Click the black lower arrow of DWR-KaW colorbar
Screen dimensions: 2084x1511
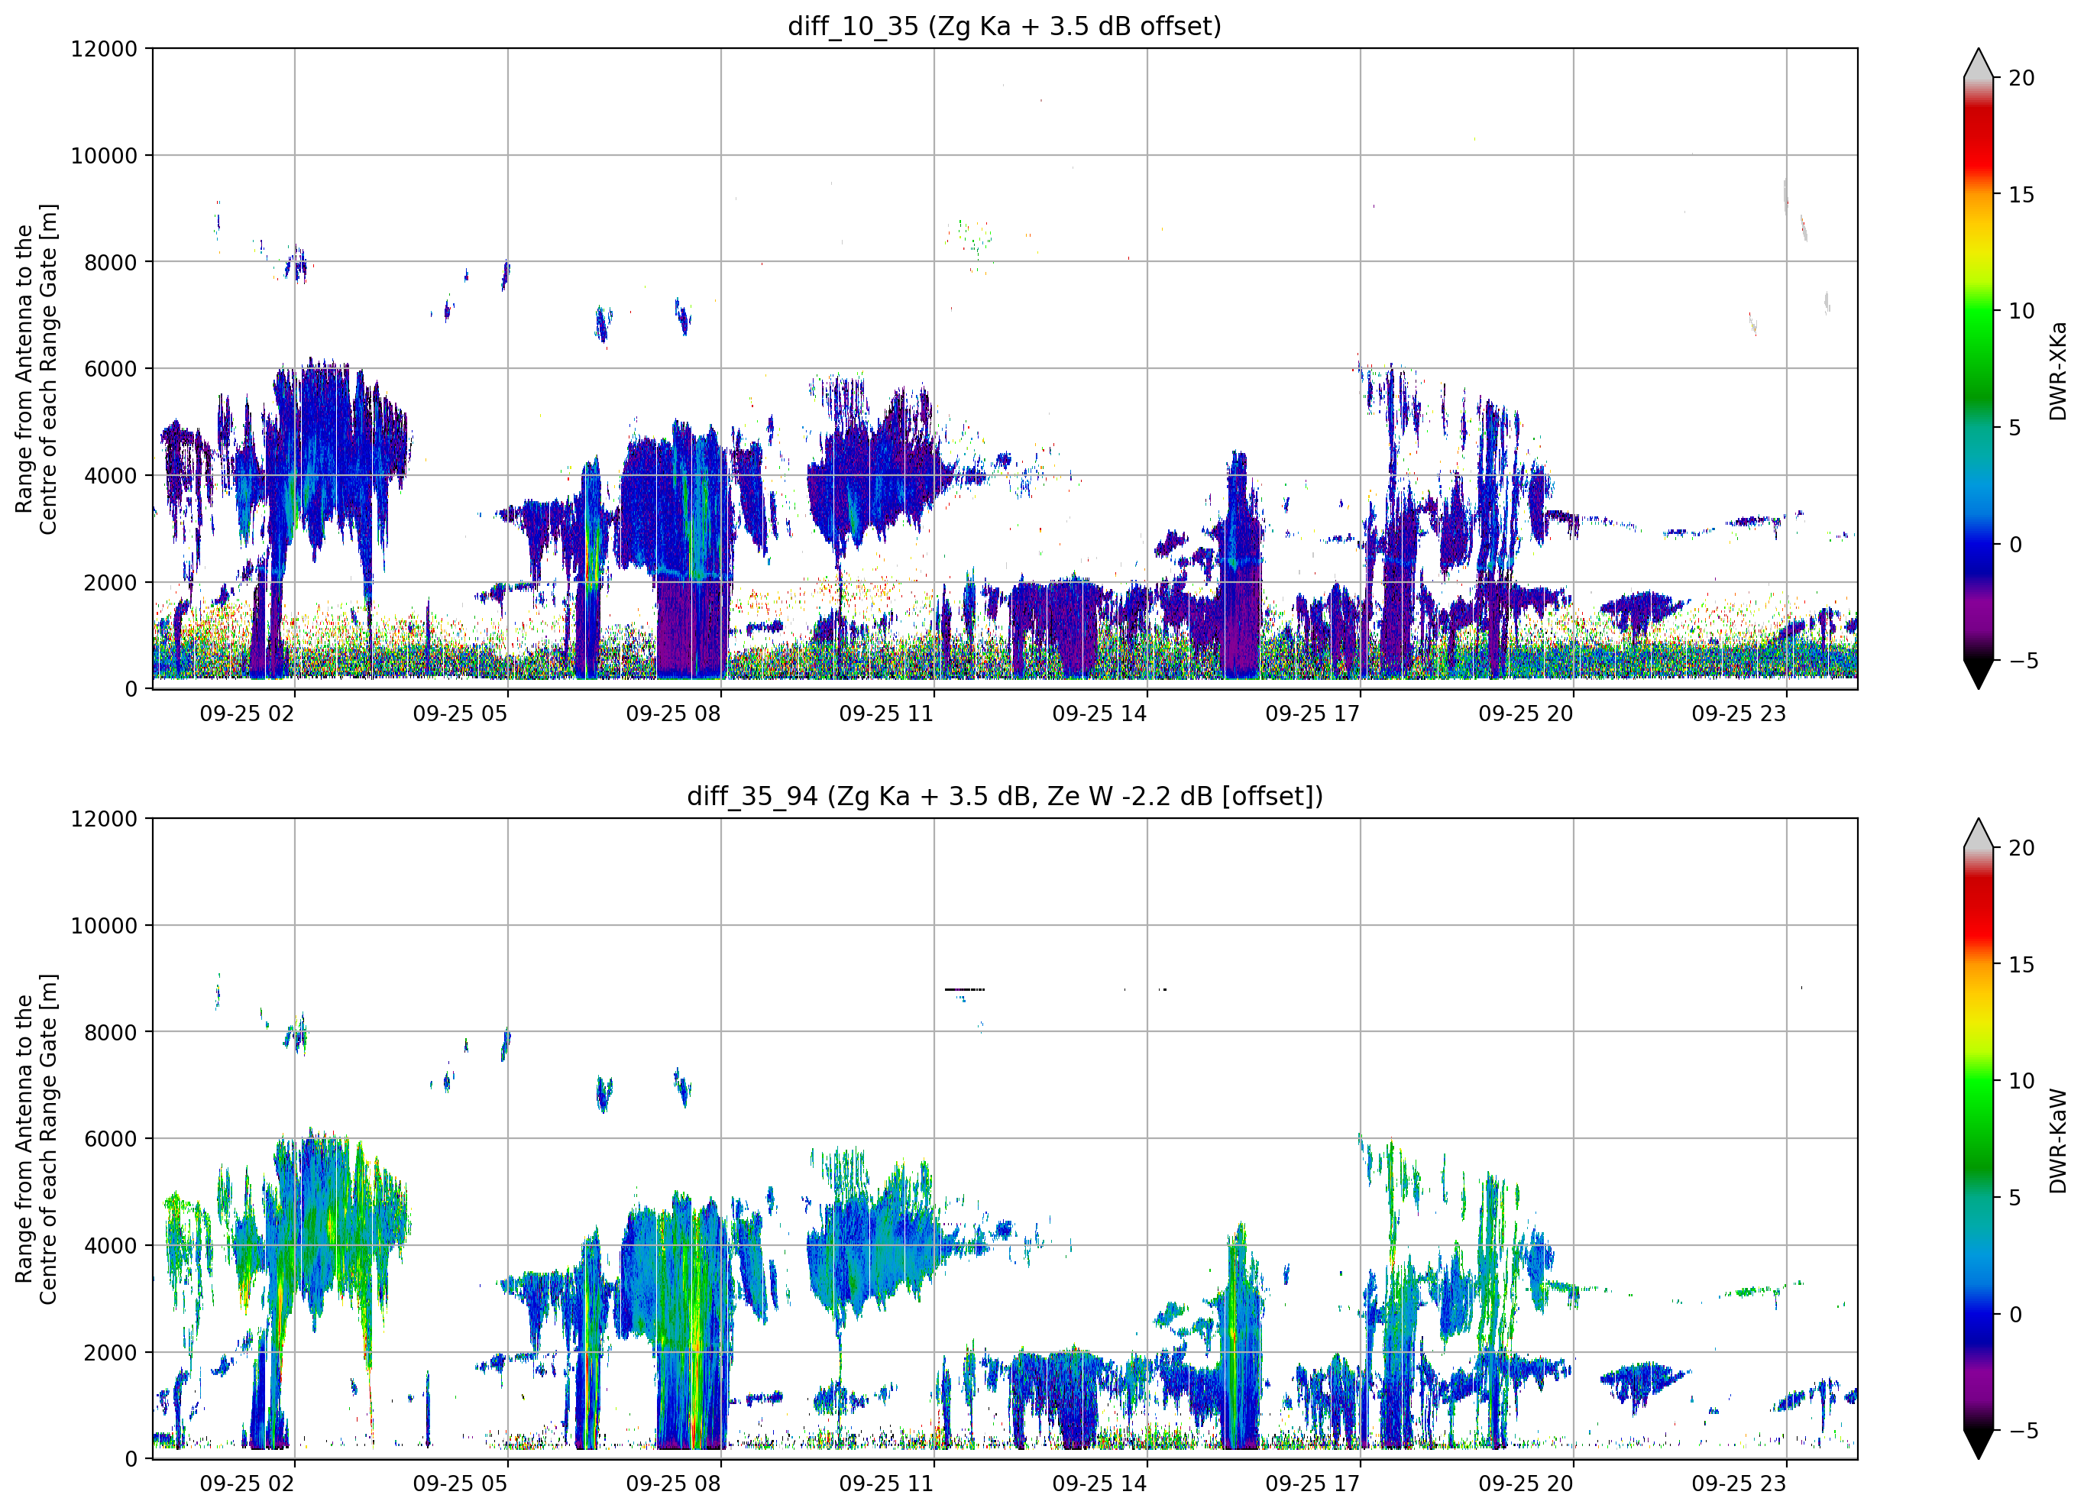1979,1443
